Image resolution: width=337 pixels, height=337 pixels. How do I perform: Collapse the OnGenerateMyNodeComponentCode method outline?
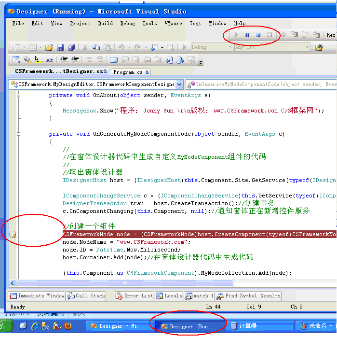click(x=18, y=134)
